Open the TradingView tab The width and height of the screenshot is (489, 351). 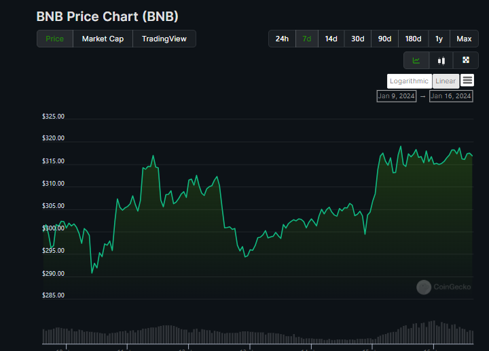coord(164,39)
